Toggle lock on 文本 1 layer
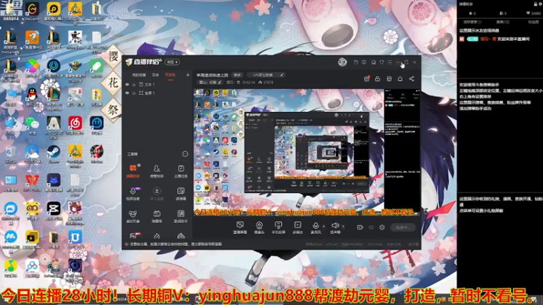The width and height of the screenshot is (543, 305). point(134,84)
